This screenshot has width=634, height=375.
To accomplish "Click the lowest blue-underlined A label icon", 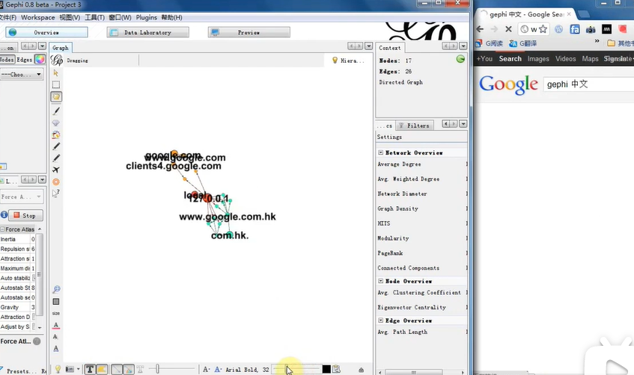I will click(x=56, y=349).
